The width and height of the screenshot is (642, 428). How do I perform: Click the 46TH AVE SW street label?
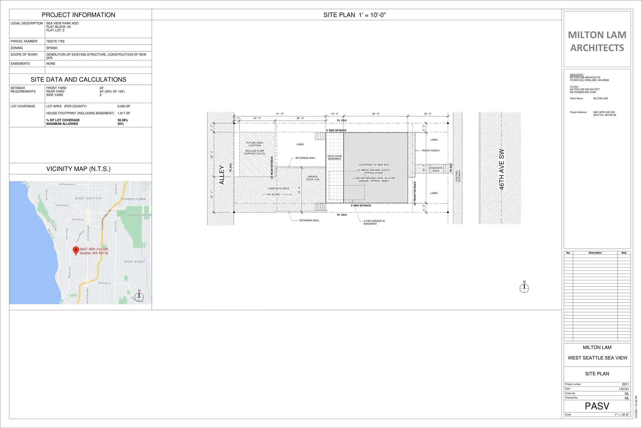point(501,169)
